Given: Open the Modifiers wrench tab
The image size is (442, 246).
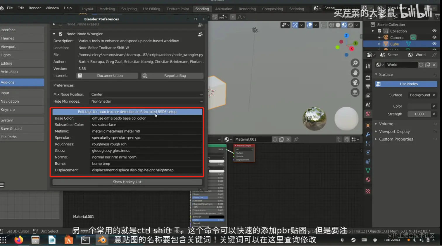Looking at the screenshot, I should (368, 135).
